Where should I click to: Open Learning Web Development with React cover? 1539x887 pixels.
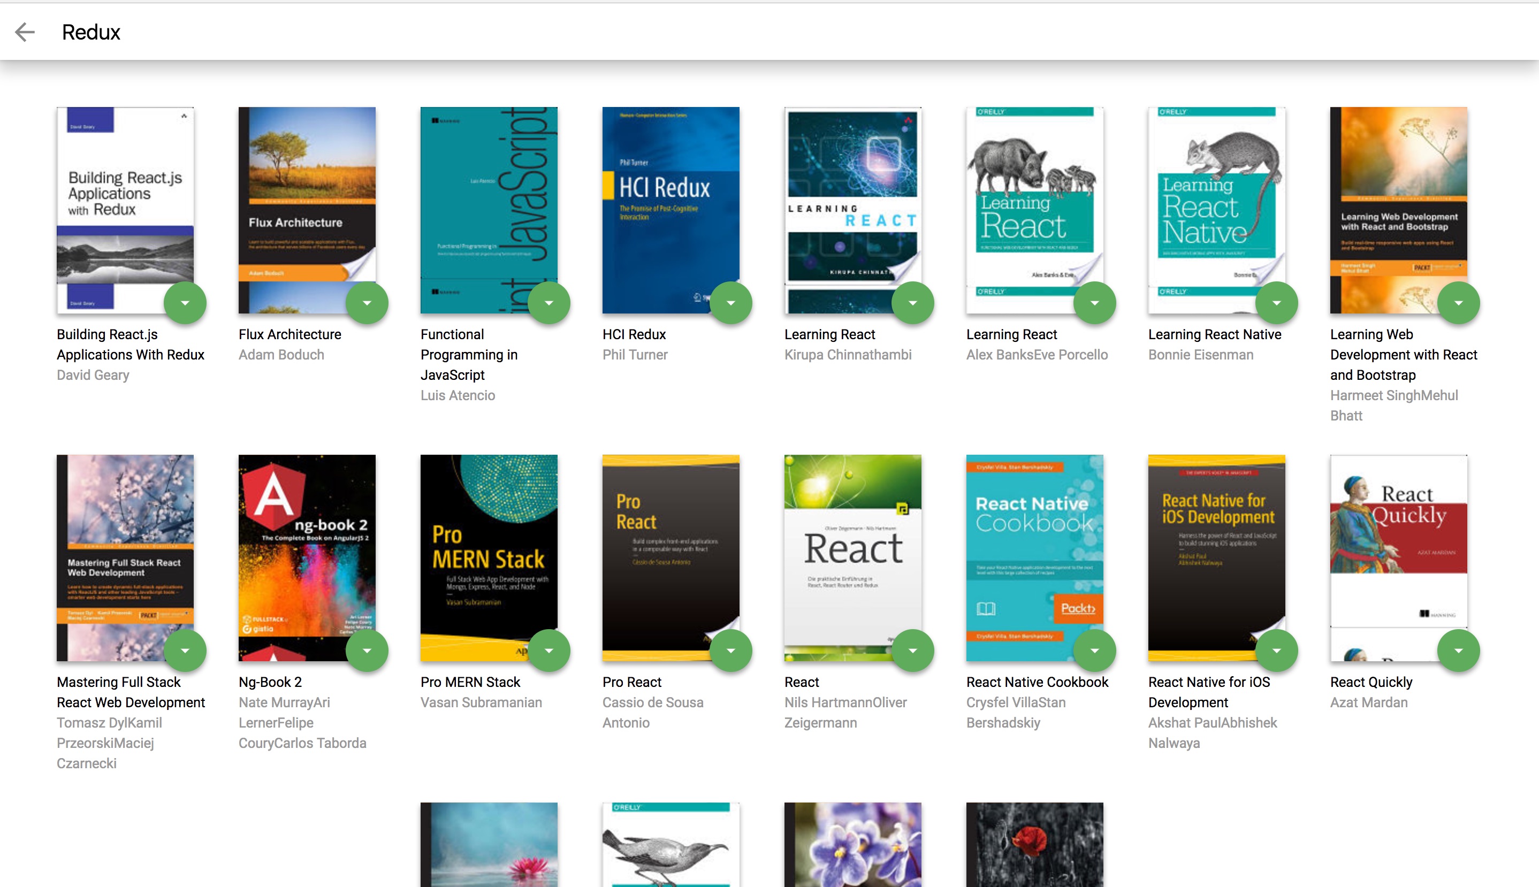coord(1399,210)
